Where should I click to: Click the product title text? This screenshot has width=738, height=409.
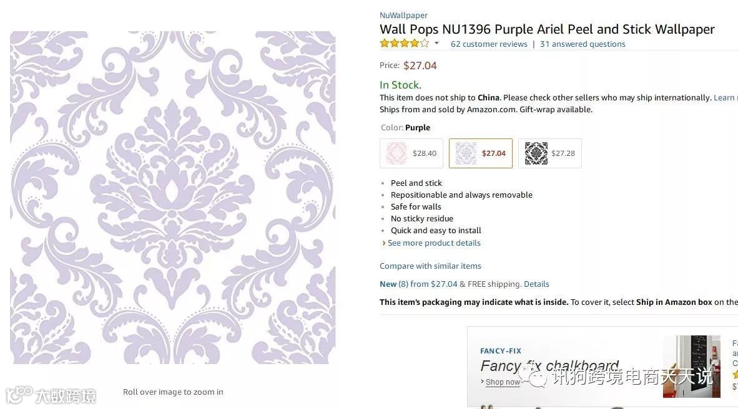547,29
